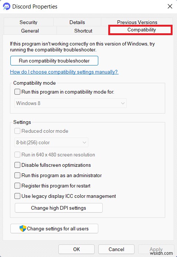
Task: Expand the 8-bit (256) color dropdown
Action: (51, 142)
